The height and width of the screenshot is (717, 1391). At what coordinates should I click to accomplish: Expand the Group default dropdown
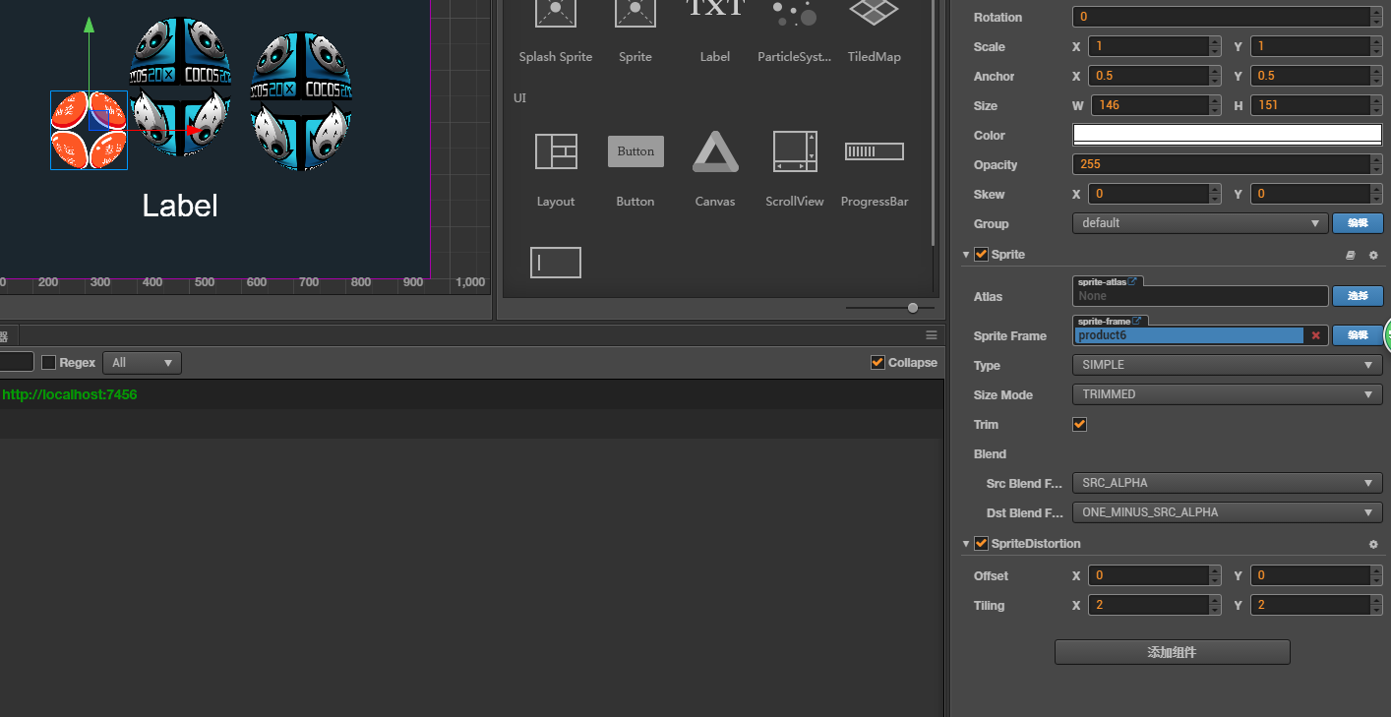point(1200,223)
